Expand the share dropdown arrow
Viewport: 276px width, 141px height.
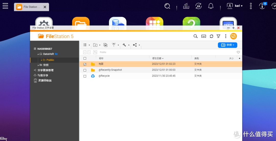click(139, 45)
